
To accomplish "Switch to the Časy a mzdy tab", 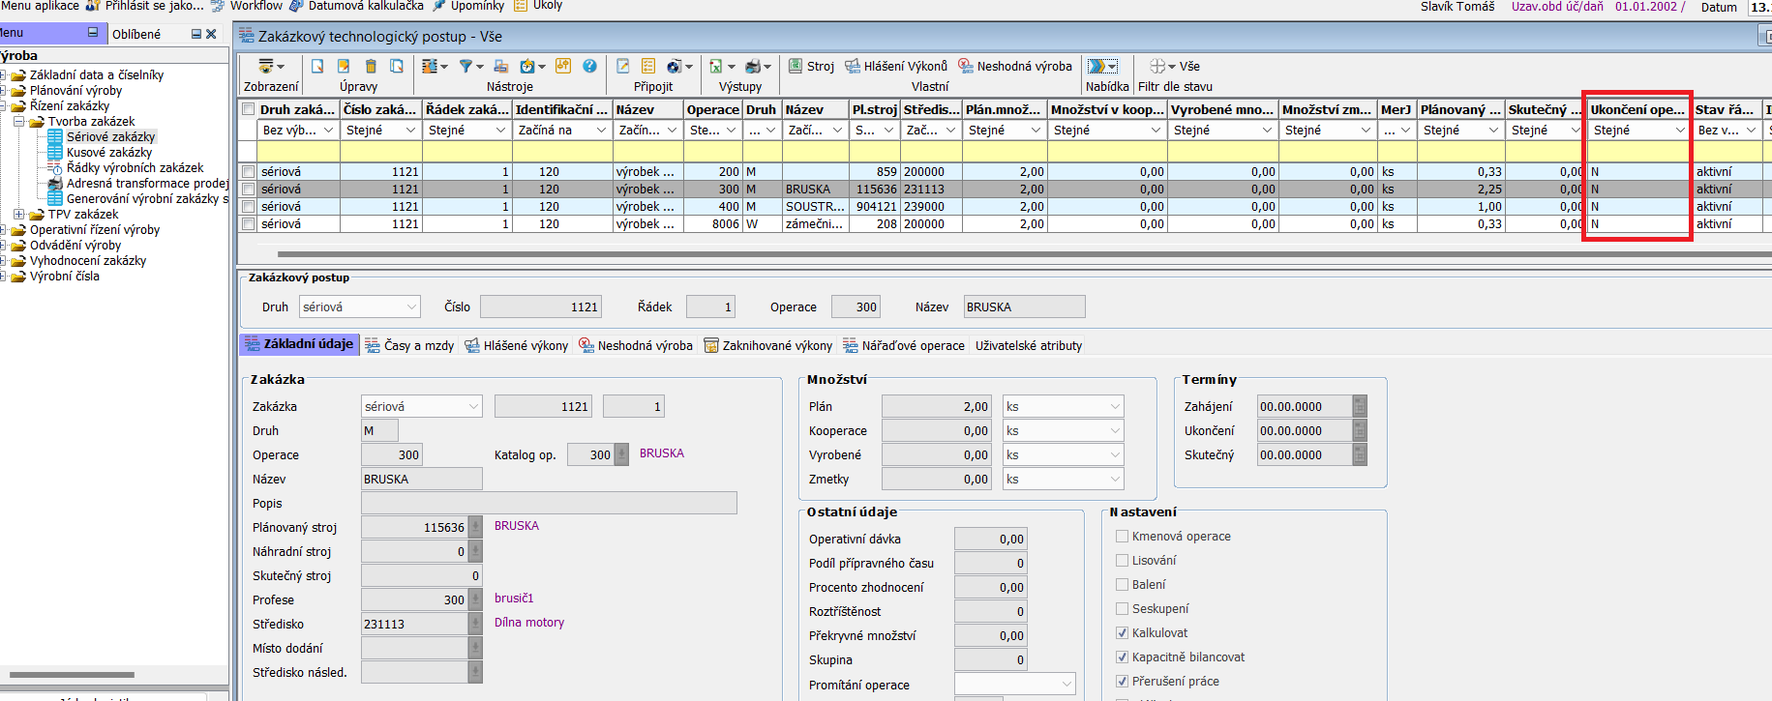I will (x=409, y=345).
